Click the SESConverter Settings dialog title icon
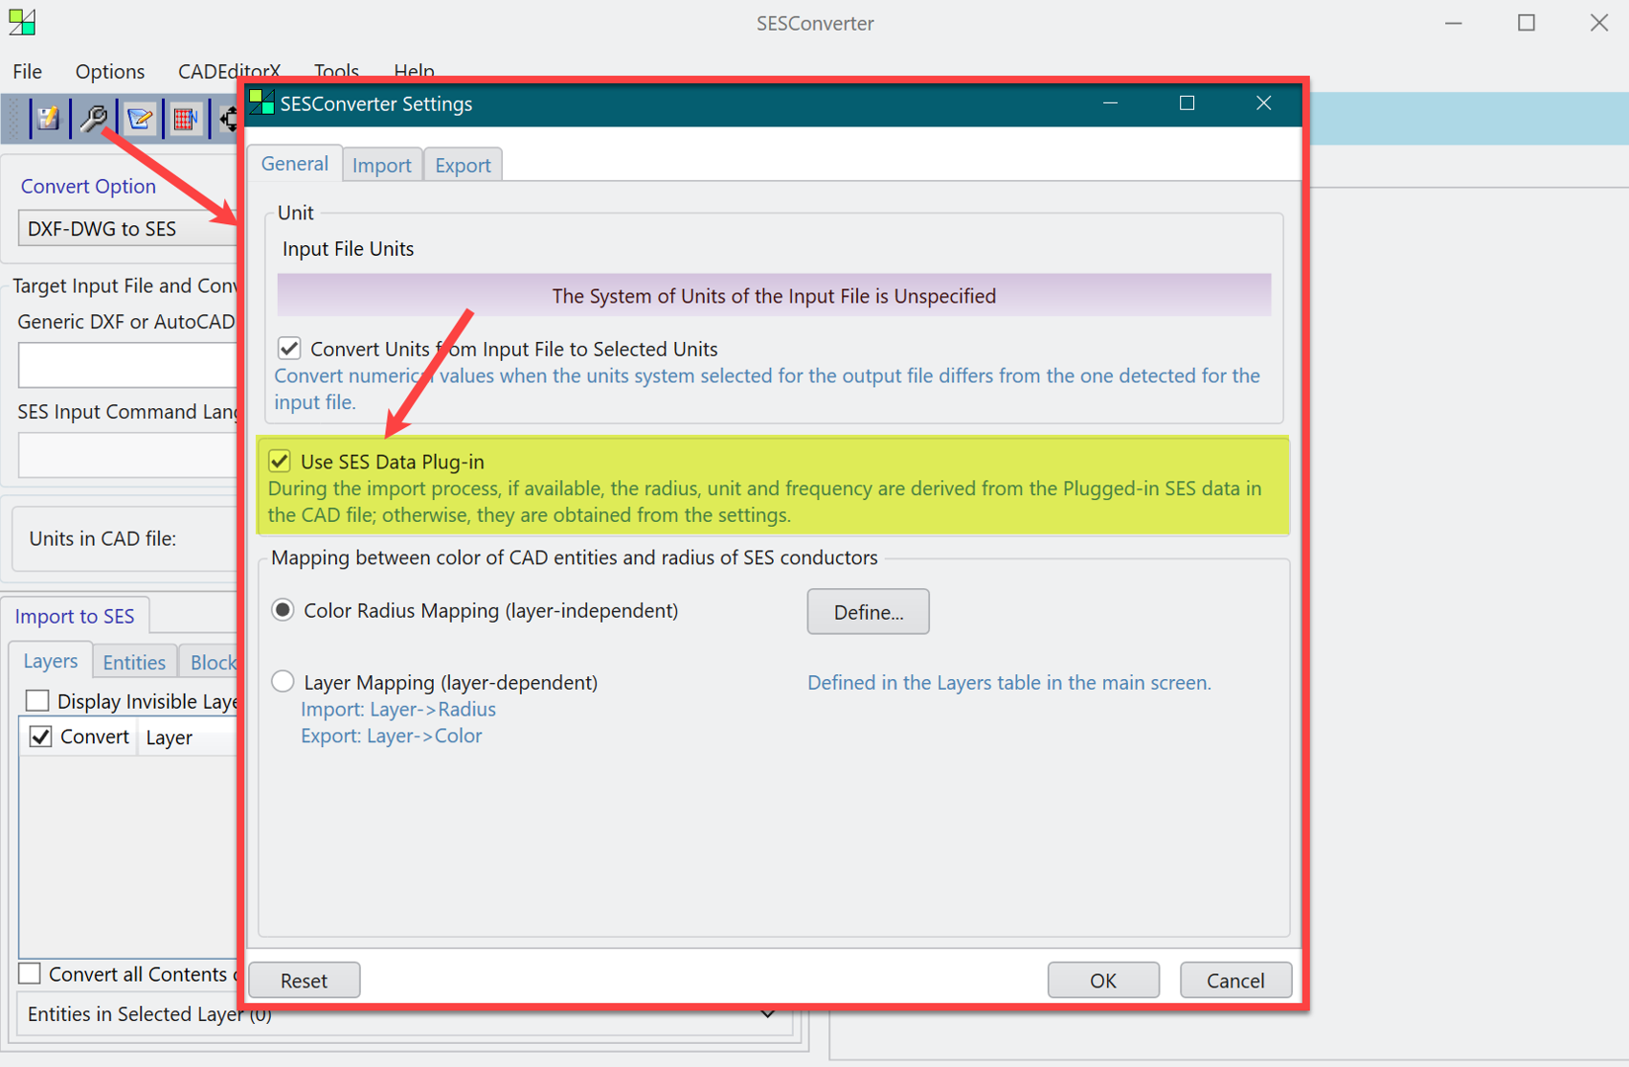The width and height of the screenshot is (1629, 1067). [261, 102]
